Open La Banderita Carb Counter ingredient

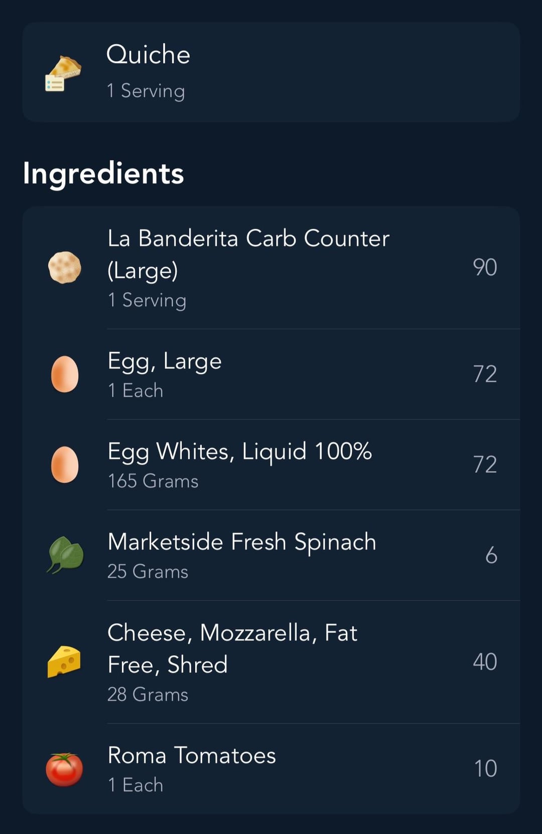tap(271, 267)
